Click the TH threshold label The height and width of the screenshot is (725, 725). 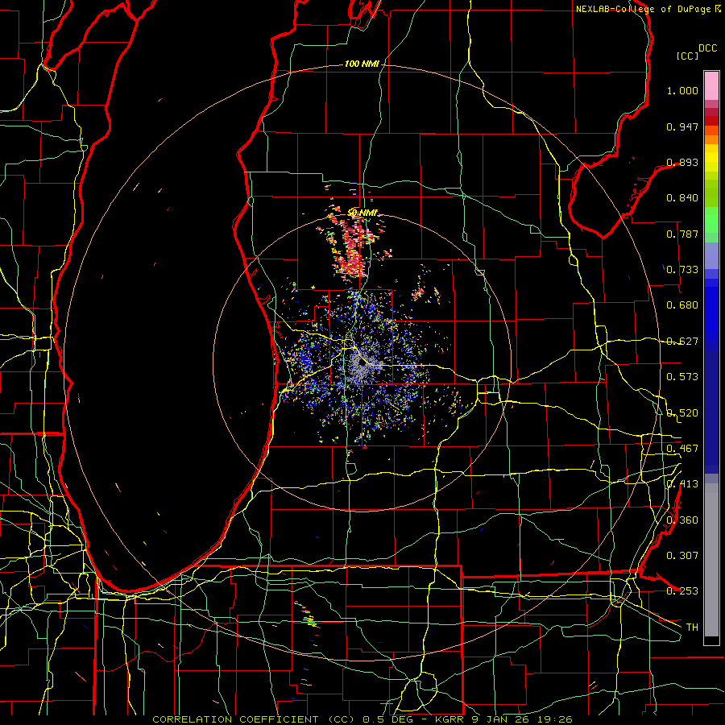(x=692, y=628)
